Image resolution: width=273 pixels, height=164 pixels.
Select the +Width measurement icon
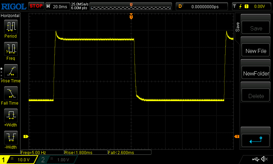tap(11, 115)
